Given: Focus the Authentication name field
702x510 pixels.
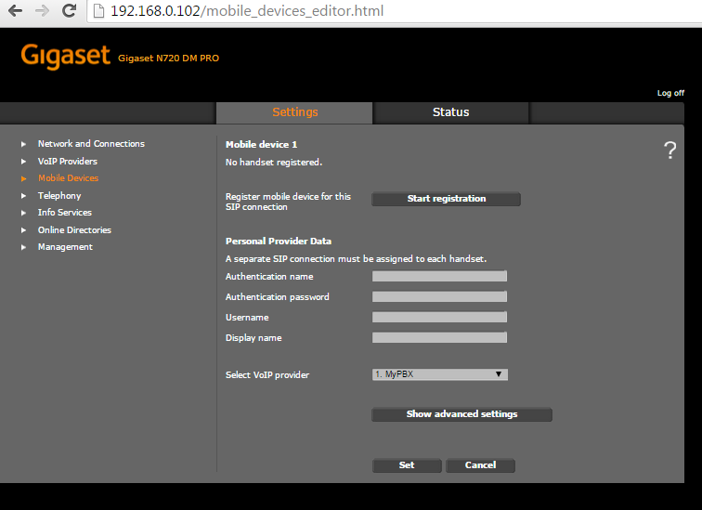Looking at the screenshot, I should tap(439, 276).
